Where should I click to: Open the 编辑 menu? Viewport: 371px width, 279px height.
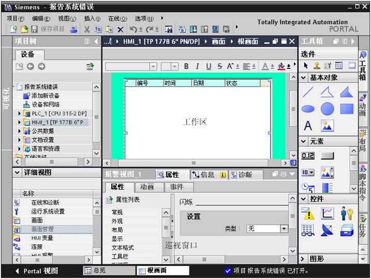coord(41,19)
